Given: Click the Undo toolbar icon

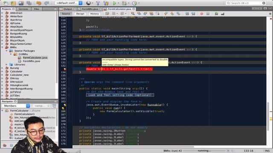Looking at the screenshot, I should coord(39,3).
